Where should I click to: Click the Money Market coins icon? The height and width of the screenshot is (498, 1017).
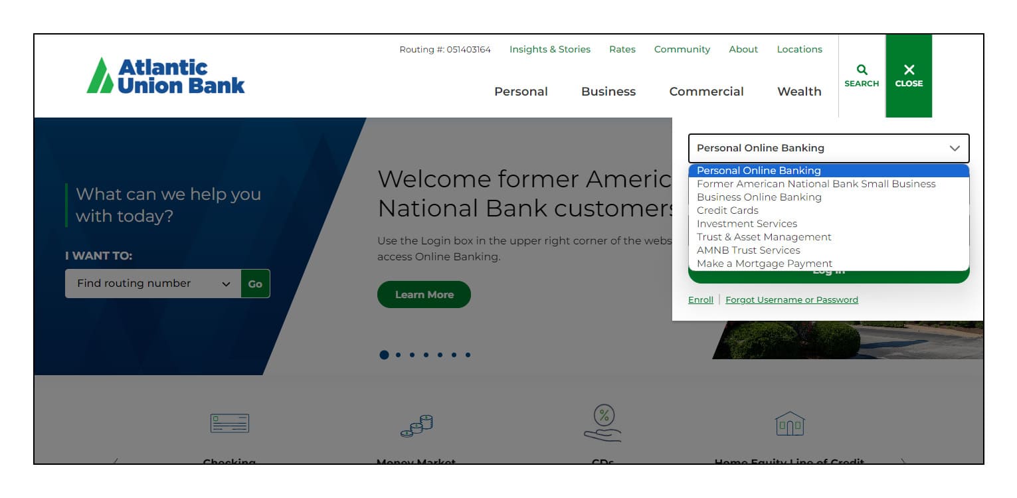click(x=416, y=426)
